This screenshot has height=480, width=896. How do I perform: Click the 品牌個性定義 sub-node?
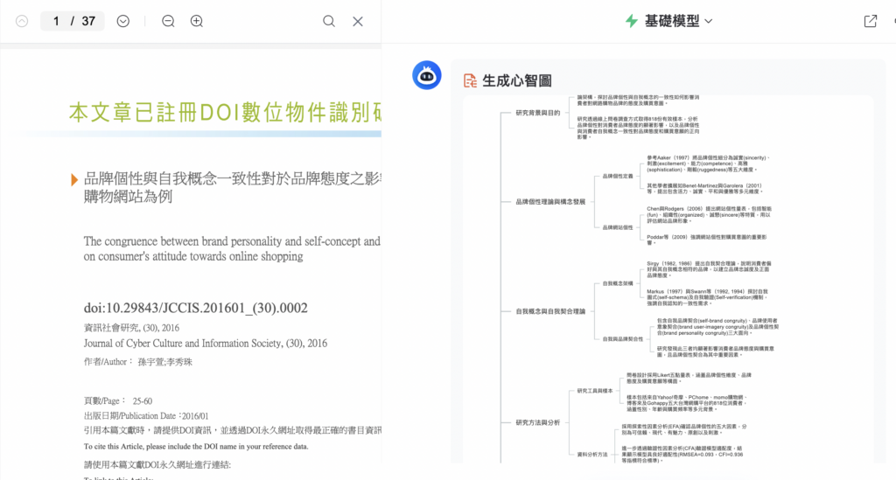617,177
